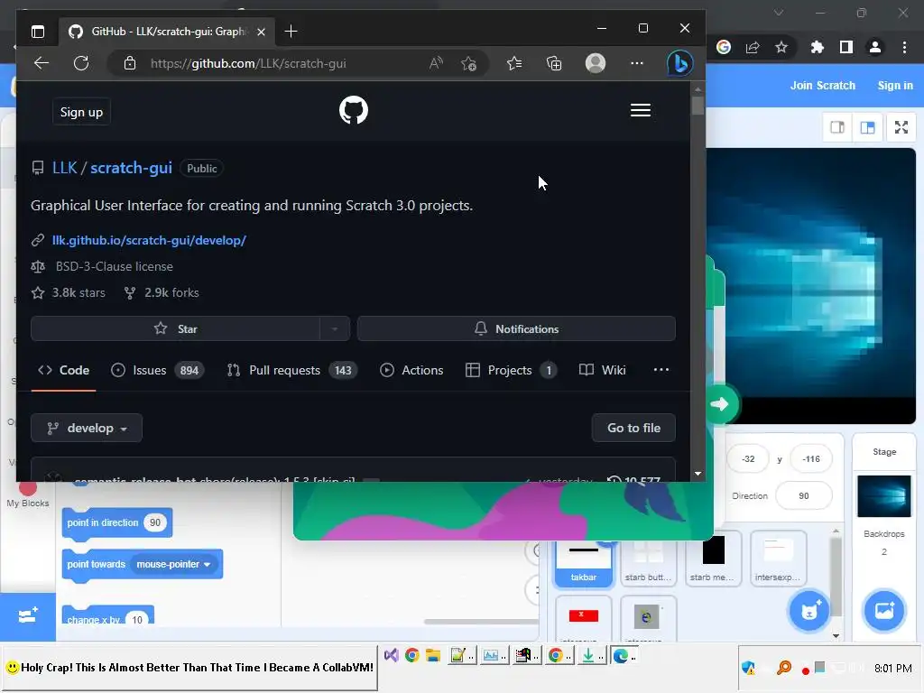The image size is (924, 693).
Task: Open the Star lists dropdown arrow
Action: pyautogui.click(x=335, y=328)
